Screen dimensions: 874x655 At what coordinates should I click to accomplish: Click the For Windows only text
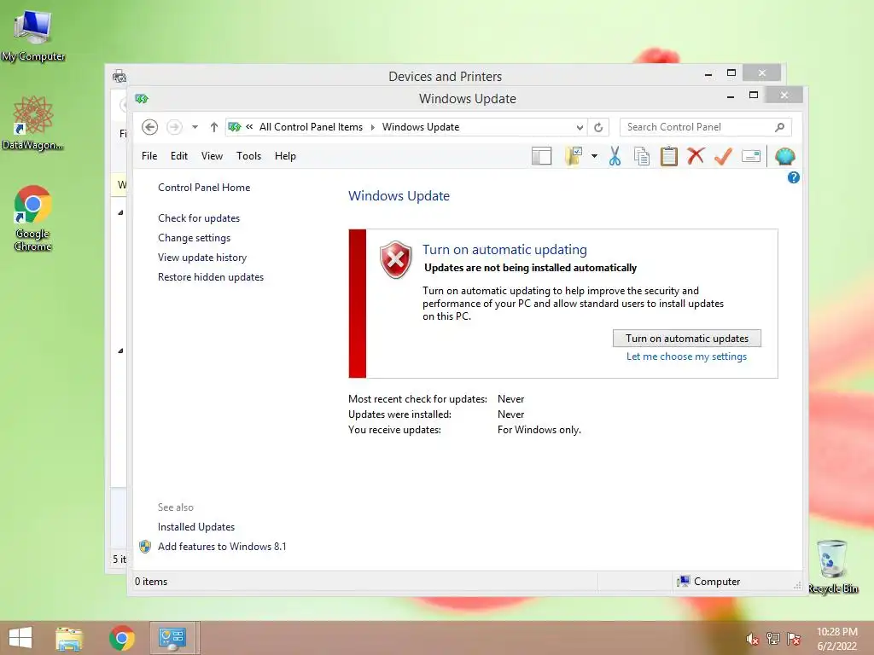click(x=539, y=430)
